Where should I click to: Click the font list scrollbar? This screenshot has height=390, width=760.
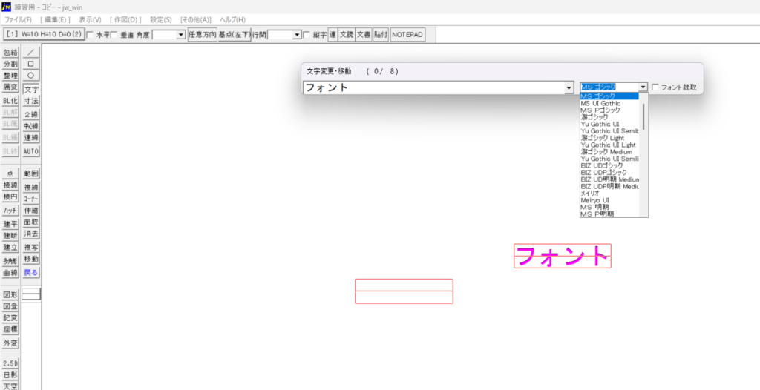point(644,116)
